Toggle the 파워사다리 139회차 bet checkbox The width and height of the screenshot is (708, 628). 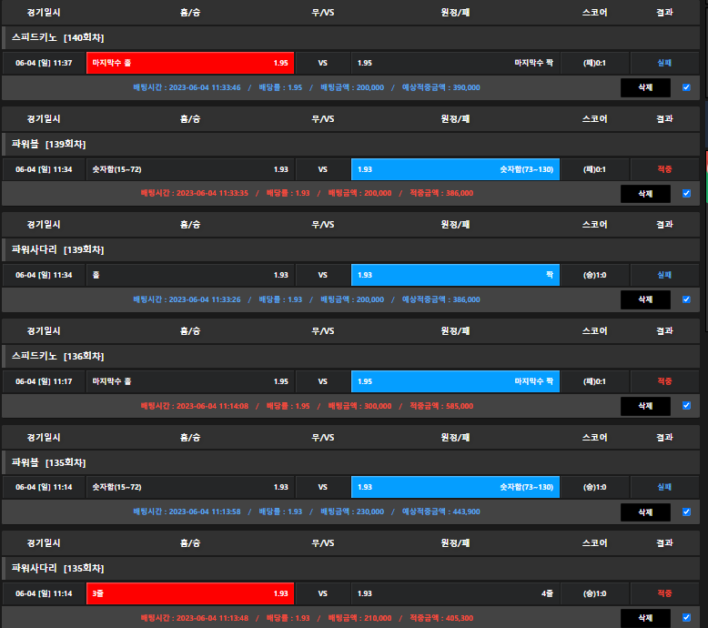(686, 299)
